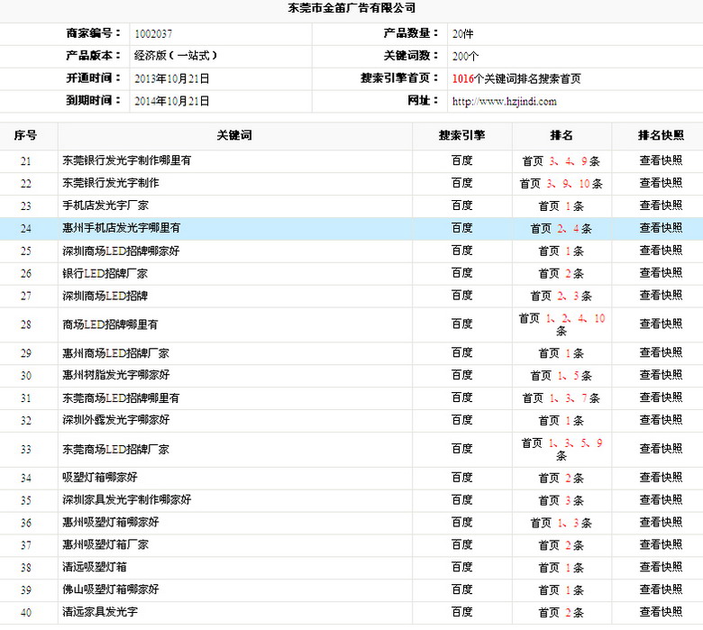Viewport: 703px width, 630px height.
Task: Click ranking 首页 1、3、5、9条 in row 33
Action: click(x=561, y=450)
